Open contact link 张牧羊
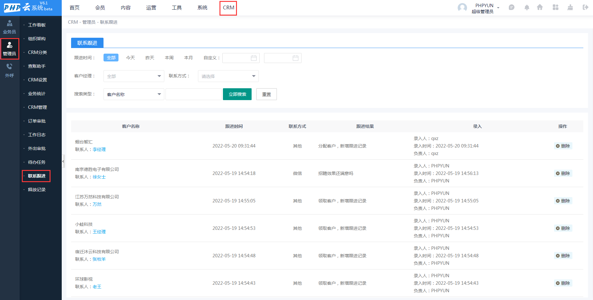 pyautogui.click(x=99, y=259)
